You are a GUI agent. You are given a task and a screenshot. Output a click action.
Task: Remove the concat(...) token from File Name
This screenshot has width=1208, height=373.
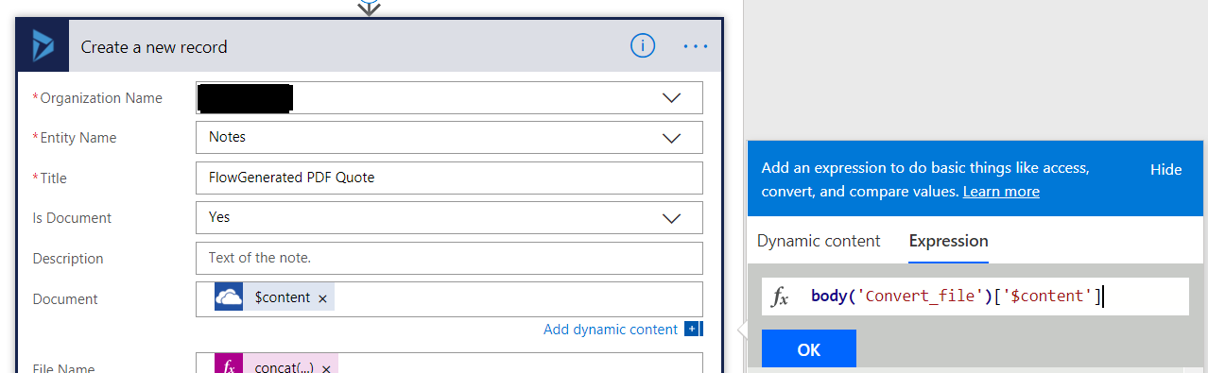[326, 368]
